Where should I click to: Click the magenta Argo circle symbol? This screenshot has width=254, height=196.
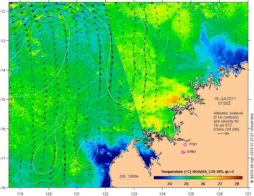coord(185,144)
